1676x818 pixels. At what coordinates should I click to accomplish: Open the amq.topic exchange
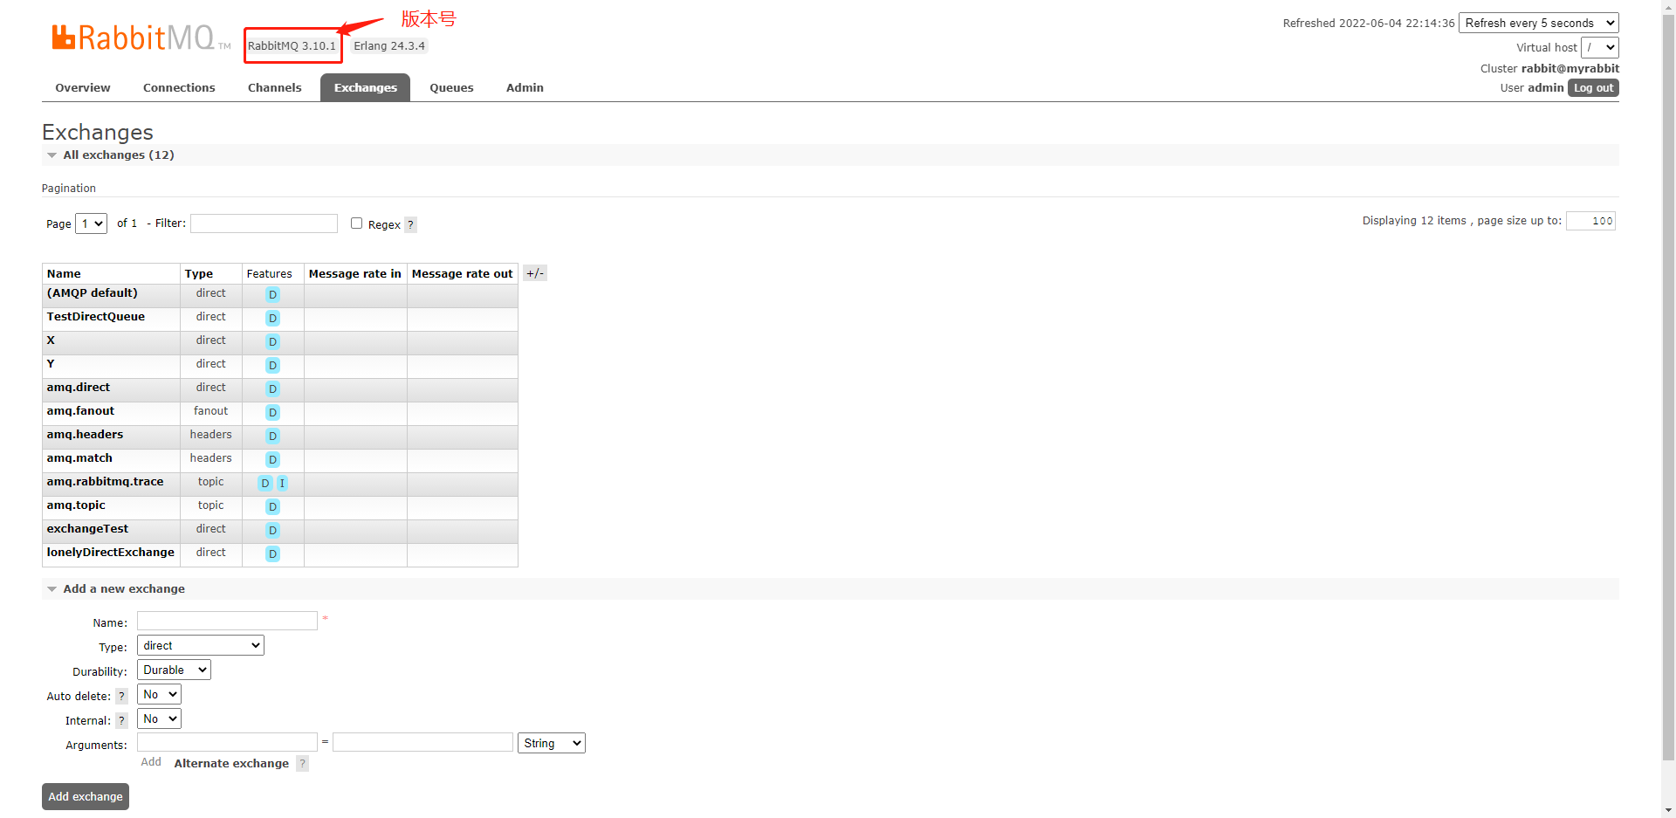click(x=76, y=505)
